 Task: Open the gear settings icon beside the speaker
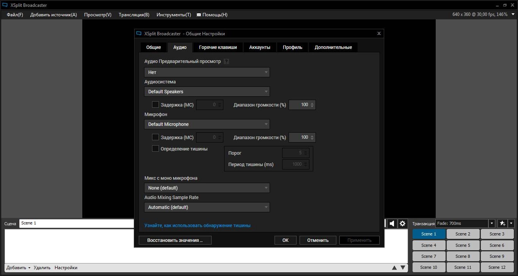(403, 223)
